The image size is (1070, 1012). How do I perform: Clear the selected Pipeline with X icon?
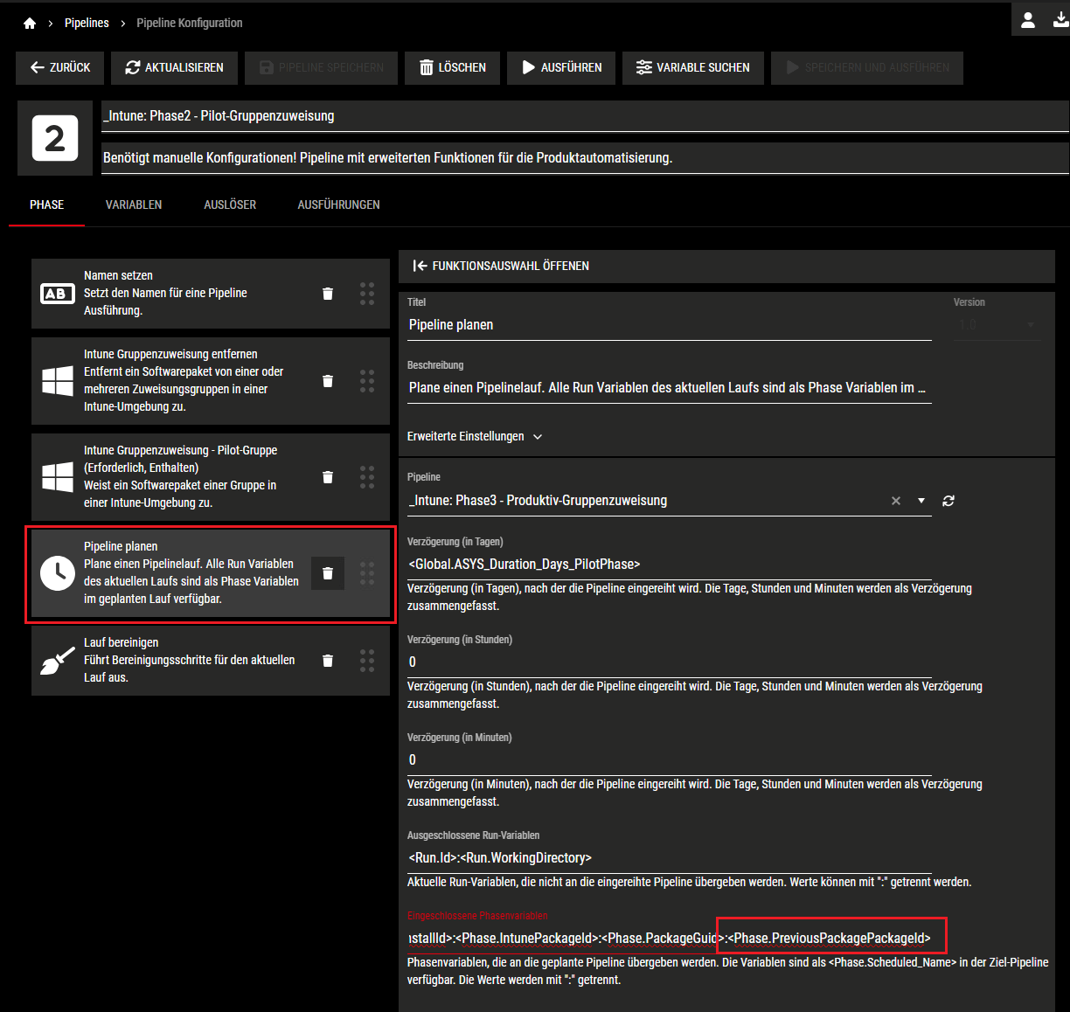[895, 501]
